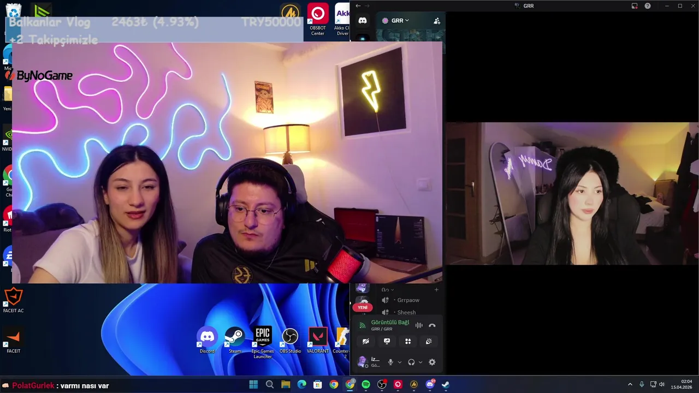Open Steam from taskbar
699x393 pixels.
[446, 384]
